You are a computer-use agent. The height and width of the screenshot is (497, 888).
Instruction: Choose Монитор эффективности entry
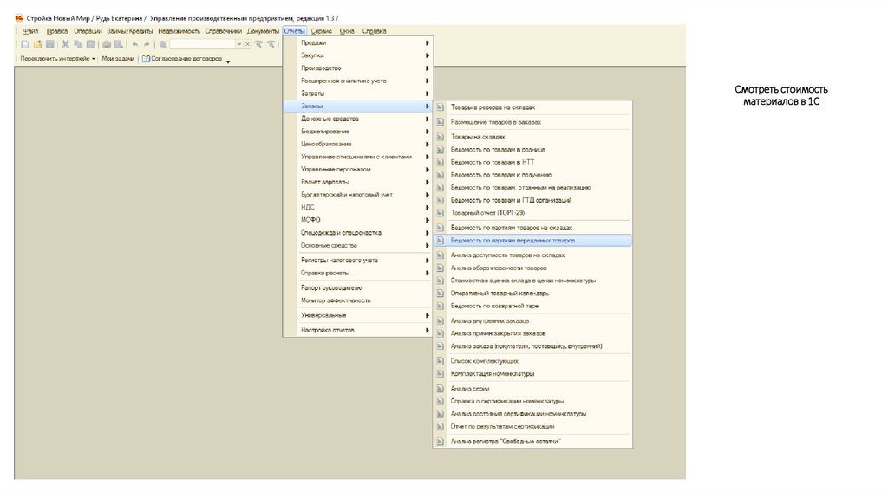pyautogui.click(x=336, y=300)
